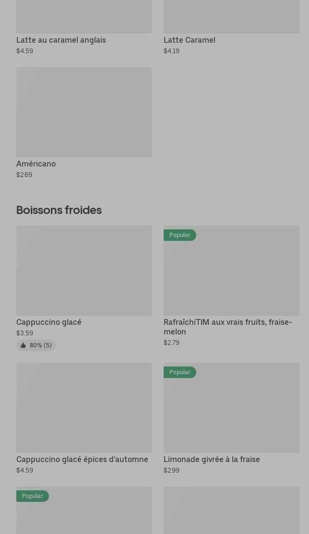Open Cappuccino glacé épices d'automne image
The height and width of the screenshot is (534, 309).
84,408
